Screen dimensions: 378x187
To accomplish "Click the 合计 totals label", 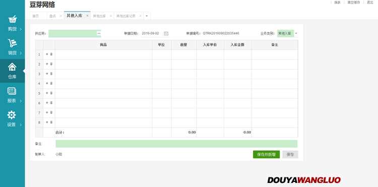I will [60, 132].
